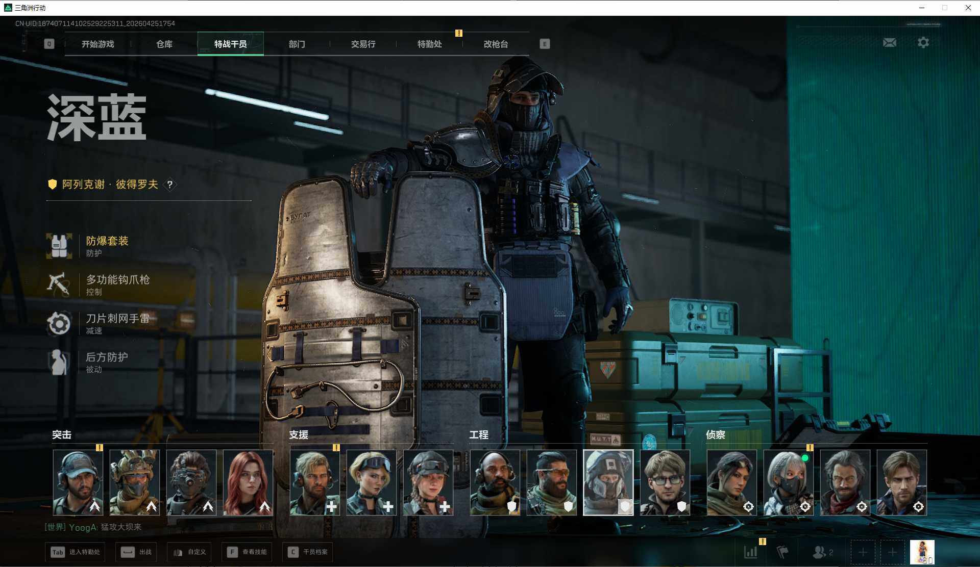Click the flag icon in bottom bar

(782, 552)
